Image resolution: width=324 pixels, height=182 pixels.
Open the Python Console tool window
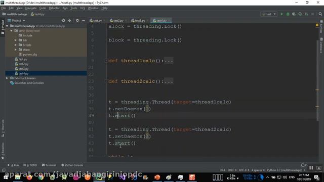click(72, 165)
